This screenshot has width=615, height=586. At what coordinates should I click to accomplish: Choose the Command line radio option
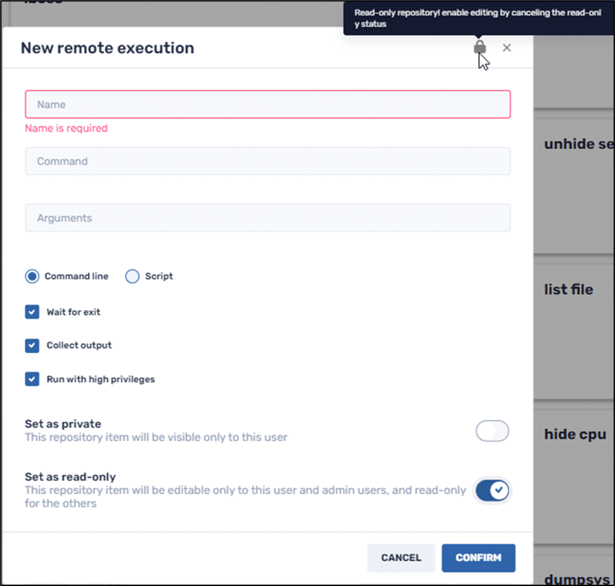coord(33,276)
